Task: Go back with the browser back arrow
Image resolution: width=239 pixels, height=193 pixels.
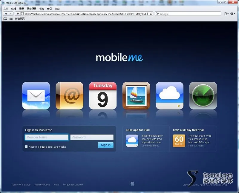Action: click(x=6, y=14)
